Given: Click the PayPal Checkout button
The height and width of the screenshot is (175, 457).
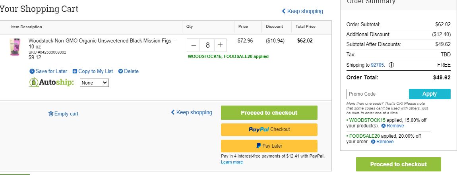Looking at the screenshot, I should (x=269, y=130).
